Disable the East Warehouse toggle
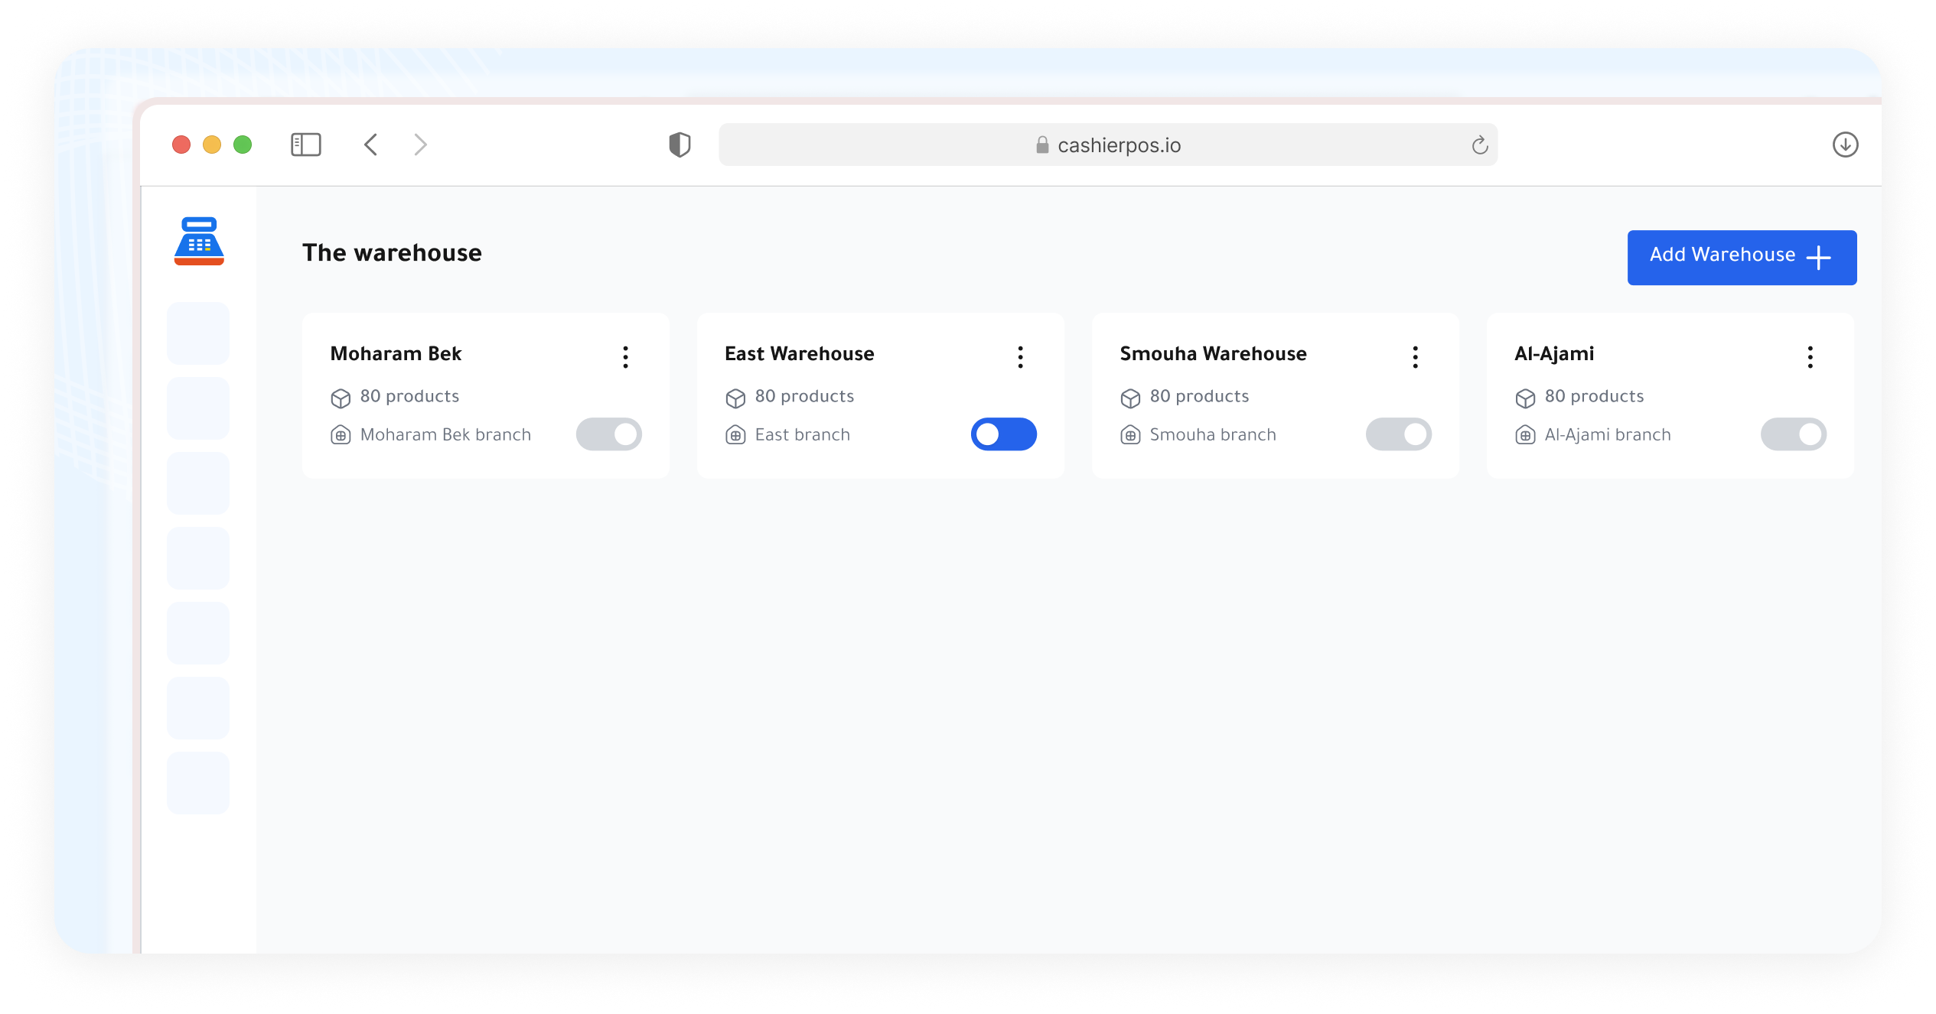Screen dimensions: 1936x1014 (x=1004, y=434)
